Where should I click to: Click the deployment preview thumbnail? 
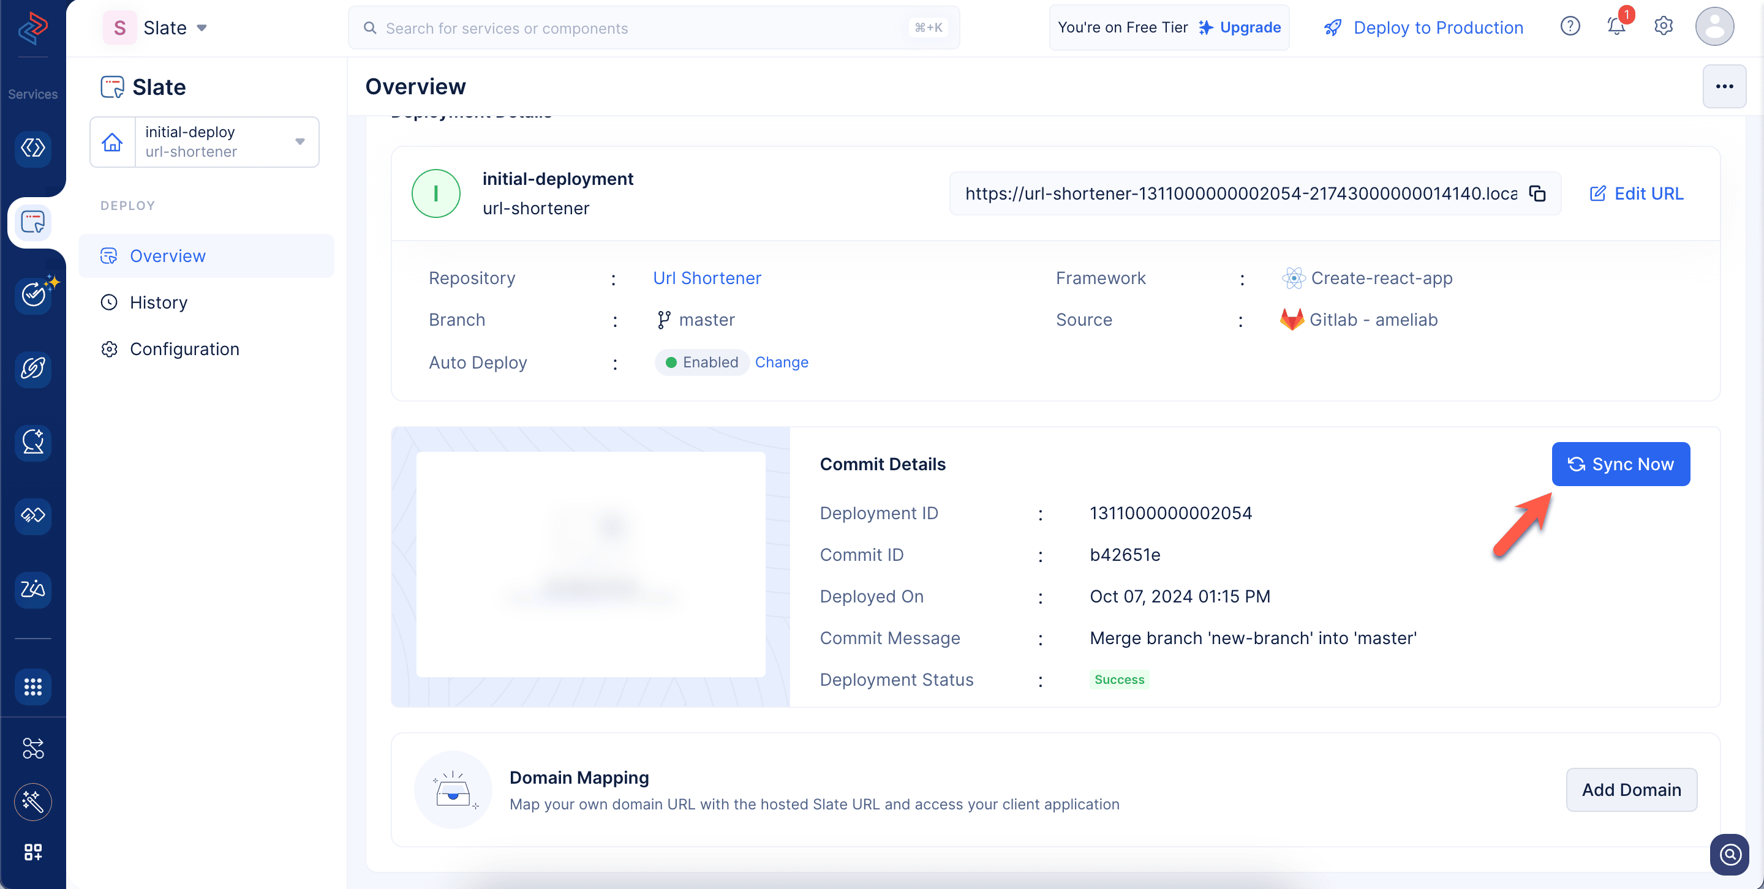pos(590,565)
